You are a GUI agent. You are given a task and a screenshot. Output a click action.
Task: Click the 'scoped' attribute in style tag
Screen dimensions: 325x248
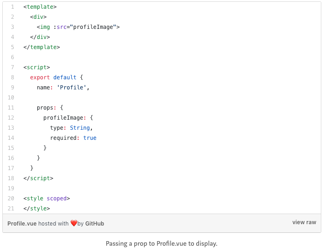(x=57, y=198)
